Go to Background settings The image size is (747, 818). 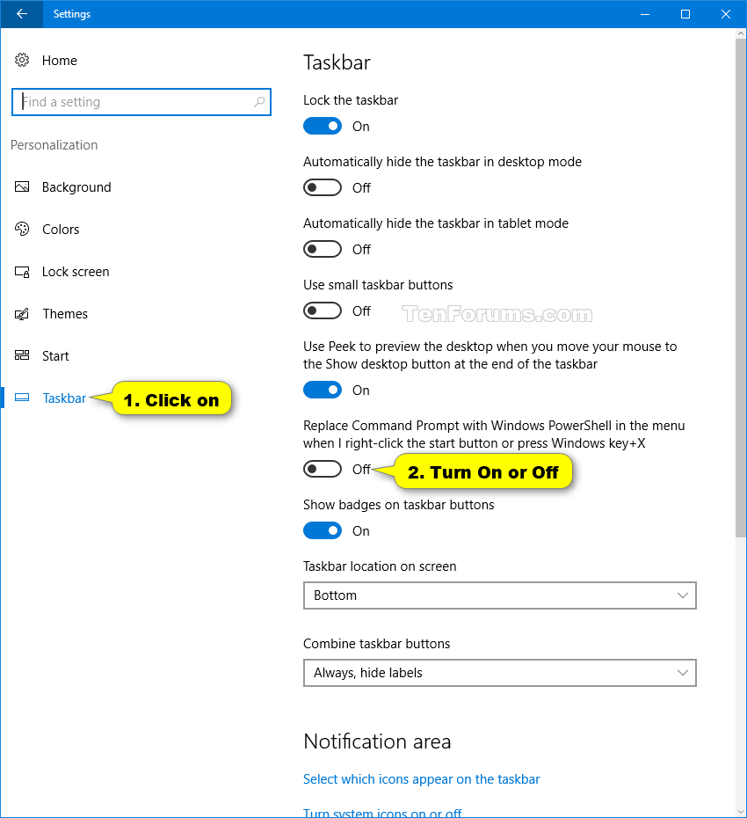click(76, 187)
